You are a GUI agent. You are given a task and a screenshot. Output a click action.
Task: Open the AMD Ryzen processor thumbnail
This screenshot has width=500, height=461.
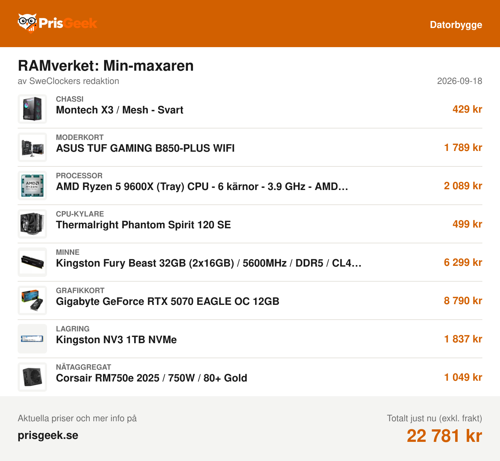32,186
